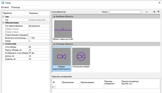
Task: Click the result counter 3 near search
Action: 146,12
